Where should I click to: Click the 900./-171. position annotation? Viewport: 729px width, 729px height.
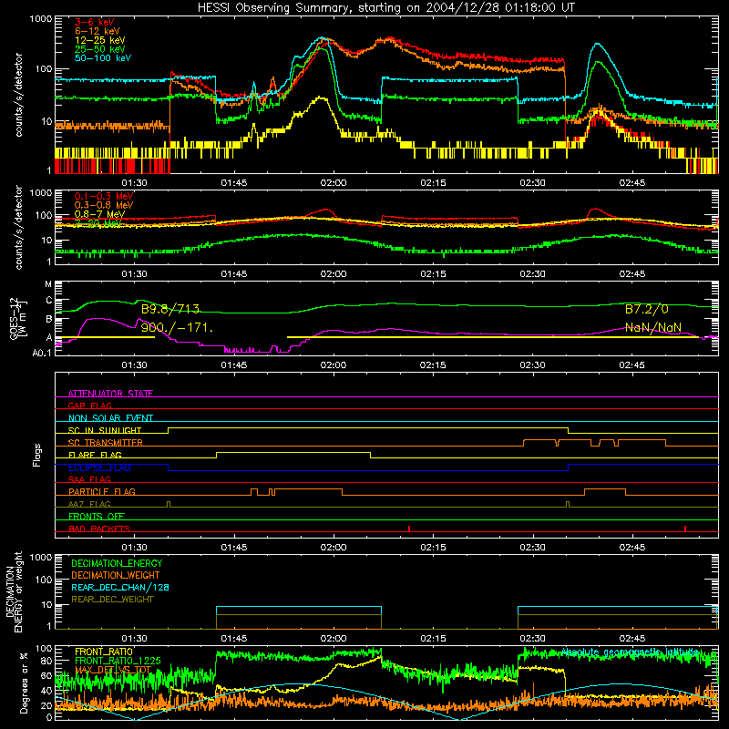(177, 328)
